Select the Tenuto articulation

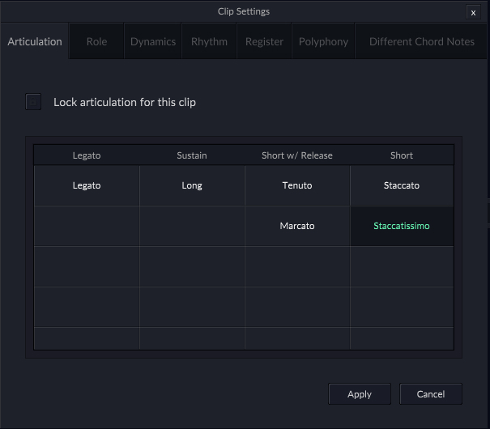[x=297, y=185]
